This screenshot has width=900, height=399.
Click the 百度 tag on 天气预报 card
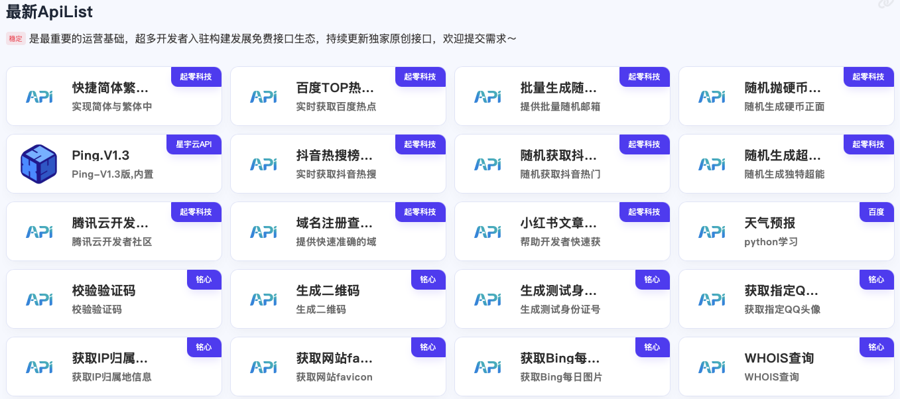tap(876, 212)
